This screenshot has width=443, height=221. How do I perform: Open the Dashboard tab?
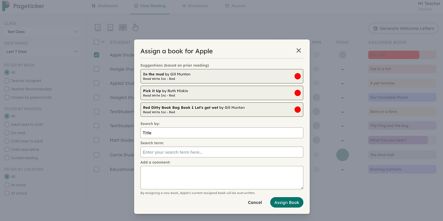click(104, 5)
